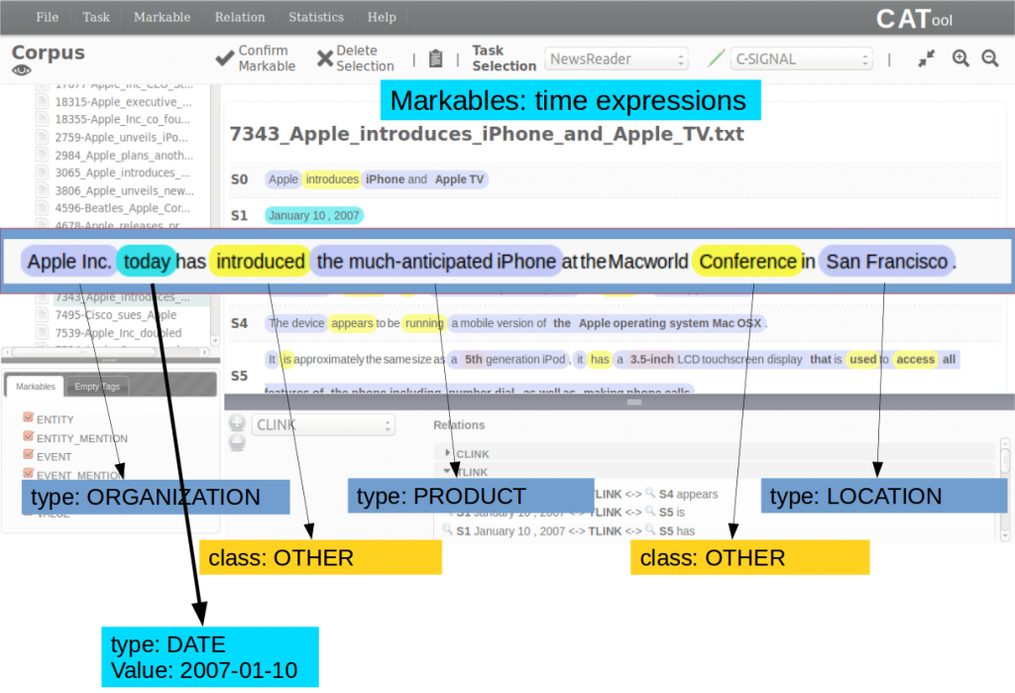Open the Help menu
1015x693 pixels.
coord(382,18)
